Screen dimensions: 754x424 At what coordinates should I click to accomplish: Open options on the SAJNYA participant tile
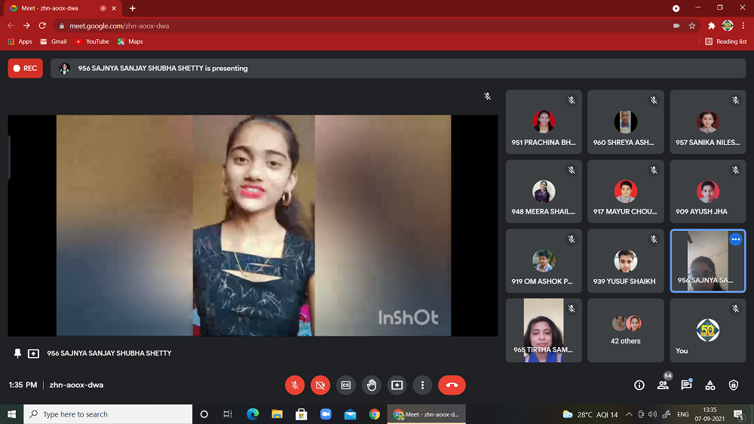point(735,240)
